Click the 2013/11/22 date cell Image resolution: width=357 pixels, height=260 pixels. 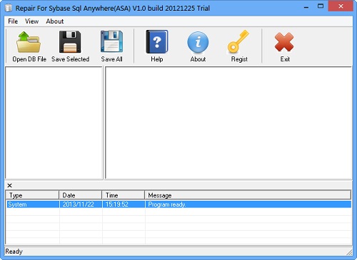coord(81,204)
